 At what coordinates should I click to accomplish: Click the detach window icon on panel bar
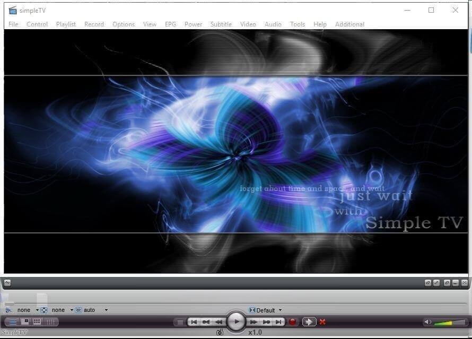point(447,283)
